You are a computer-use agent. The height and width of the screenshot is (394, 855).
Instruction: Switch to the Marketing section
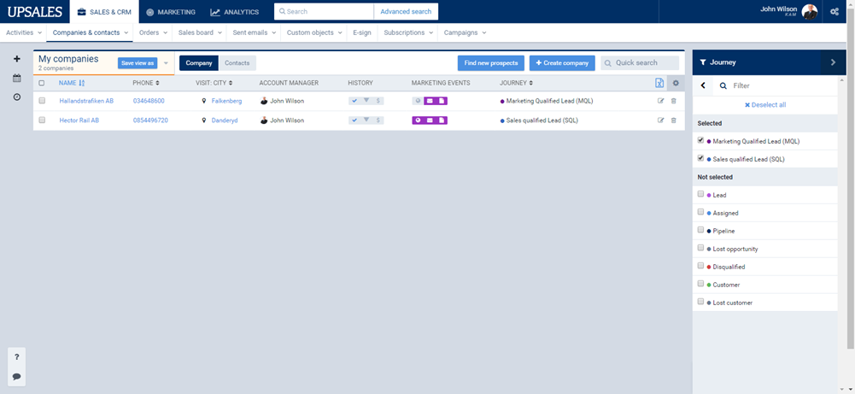tap(171, 11)
